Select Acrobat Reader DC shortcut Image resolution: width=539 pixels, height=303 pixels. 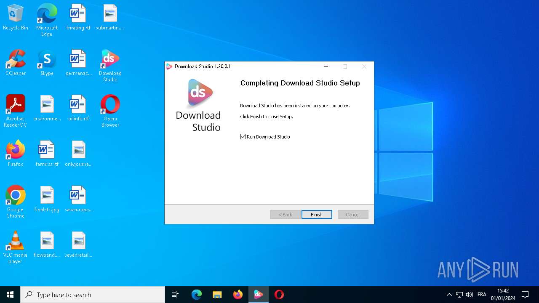pyautogui.click(x=16, y=111)
